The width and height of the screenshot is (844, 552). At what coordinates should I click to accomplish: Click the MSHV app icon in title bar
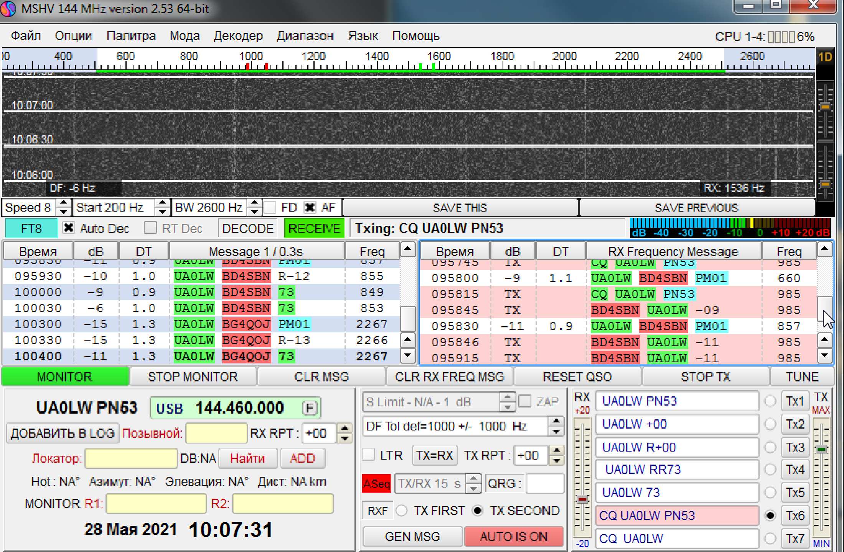(x=8, y=8)
